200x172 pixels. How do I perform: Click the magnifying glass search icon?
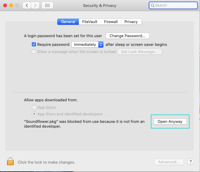(152, 5)
